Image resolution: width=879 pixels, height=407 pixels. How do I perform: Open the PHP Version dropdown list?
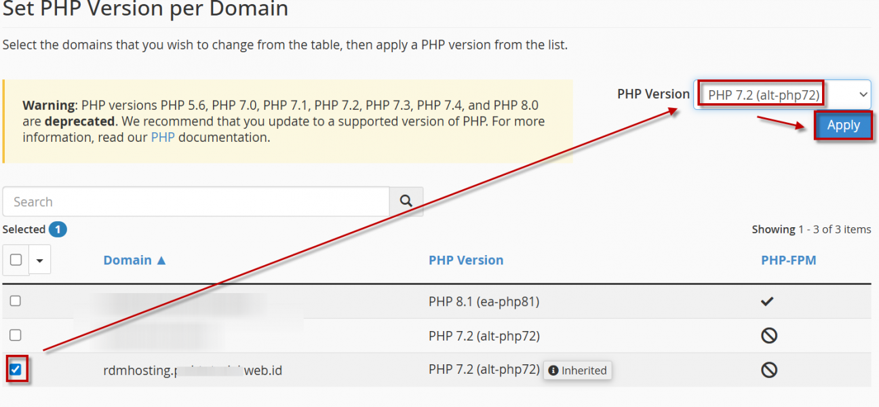point(781,94)
